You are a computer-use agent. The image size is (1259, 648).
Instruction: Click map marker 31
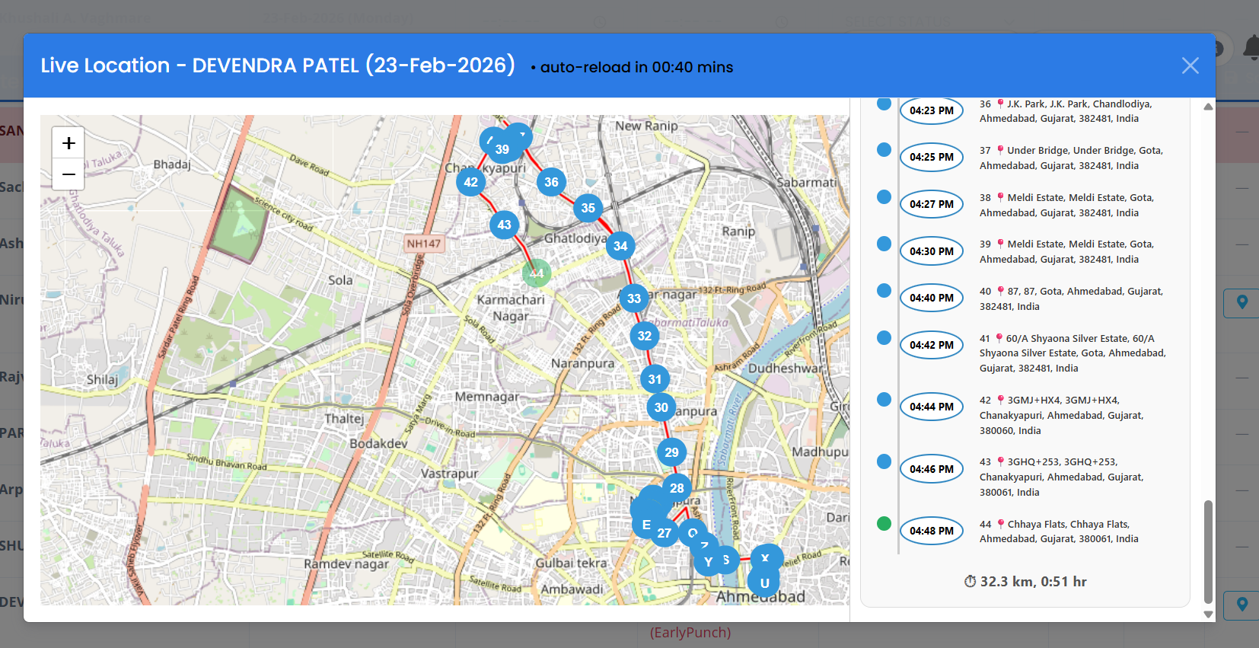[655, 379]
